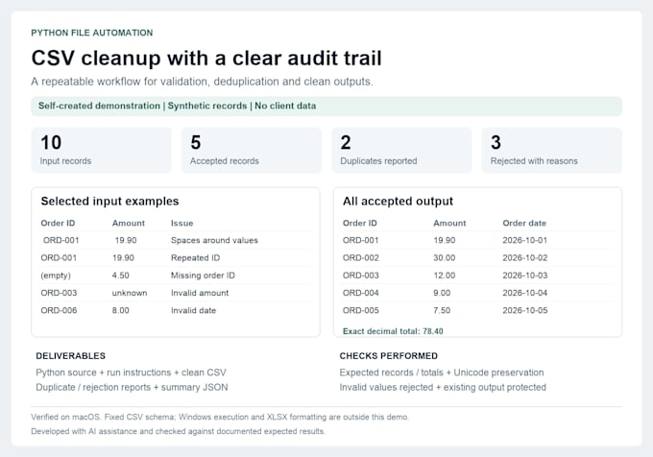Click the 'All accepted output' panel title

[398, 202]
